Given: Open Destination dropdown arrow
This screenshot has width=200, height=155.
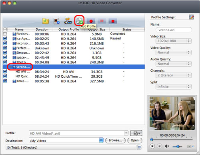Looking at the screenshot, I should pyautogui.click(x=101, y=140).
